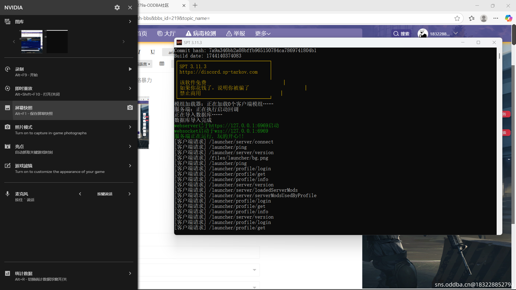Click the site user avatar image
The width and height of the screenshot is (516, 290).
pyautogui.click(x=423, y=34)
